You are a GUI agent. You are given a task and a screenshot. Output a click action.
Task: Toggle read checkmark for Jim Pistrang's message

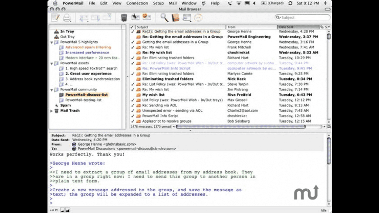[x=132, y=90]
